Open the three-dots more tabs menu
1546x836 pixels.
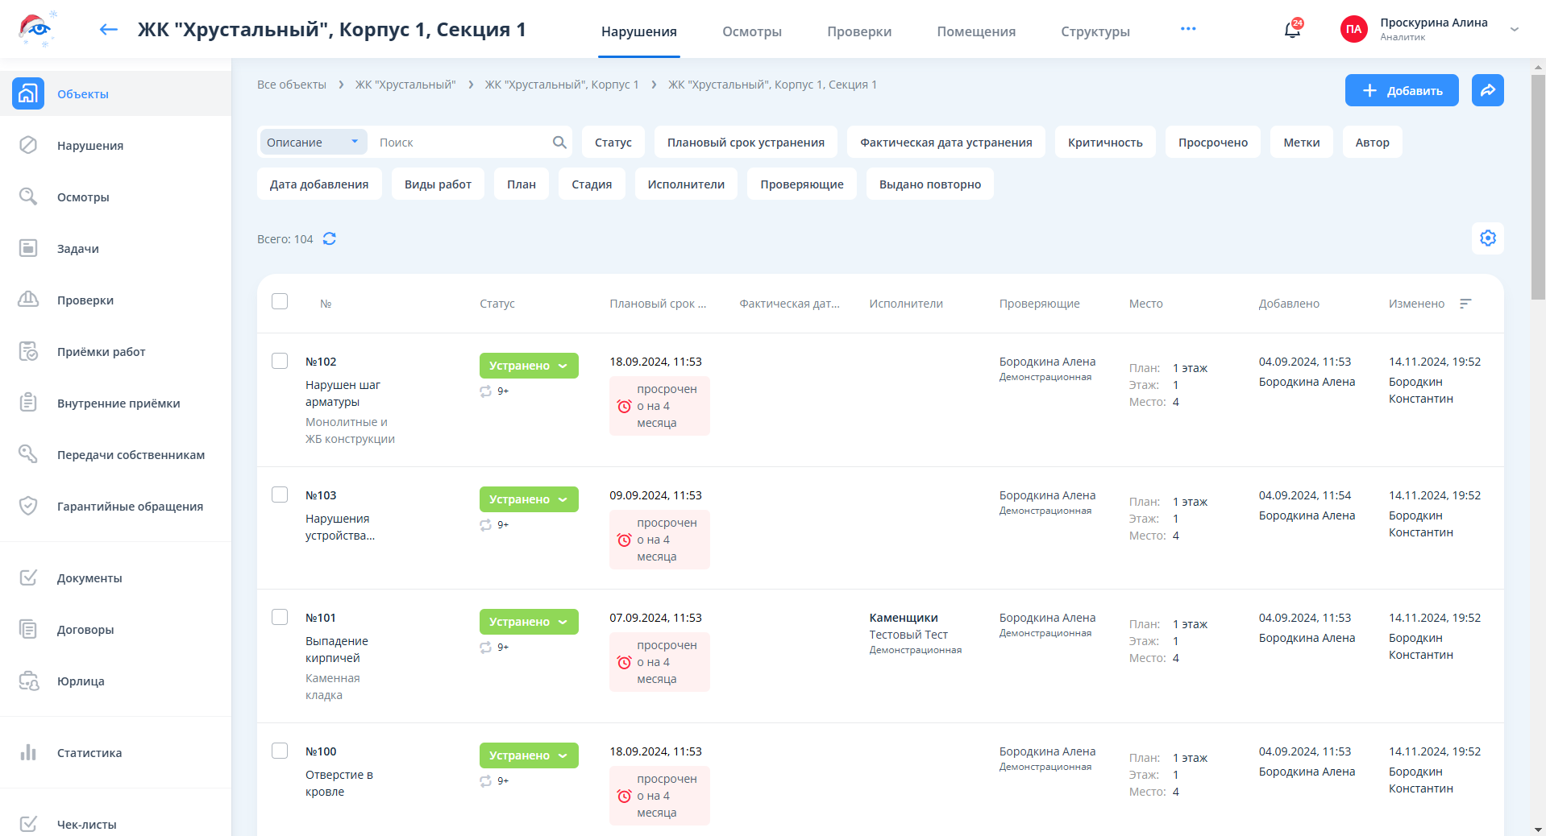point(1187,29)
